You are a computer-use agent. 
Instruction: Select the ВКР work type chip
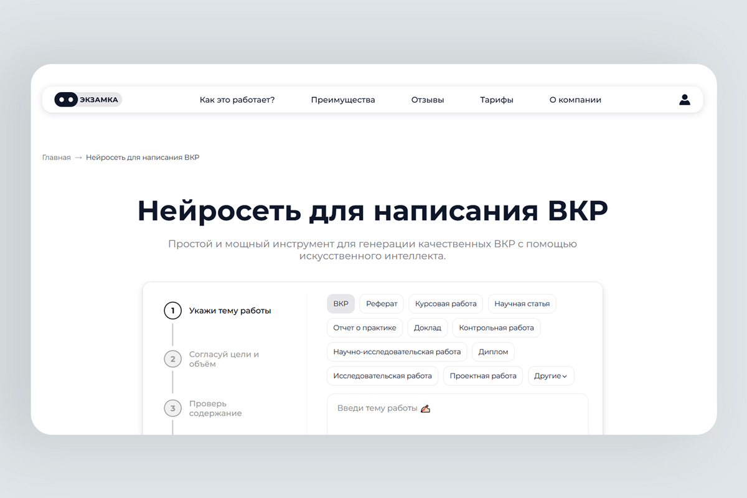(x=341, y=304)
